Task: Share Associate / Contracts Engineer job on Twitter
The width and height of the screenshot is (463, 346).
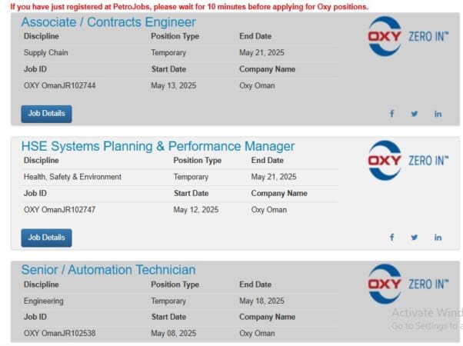Action: pos(415,114)
